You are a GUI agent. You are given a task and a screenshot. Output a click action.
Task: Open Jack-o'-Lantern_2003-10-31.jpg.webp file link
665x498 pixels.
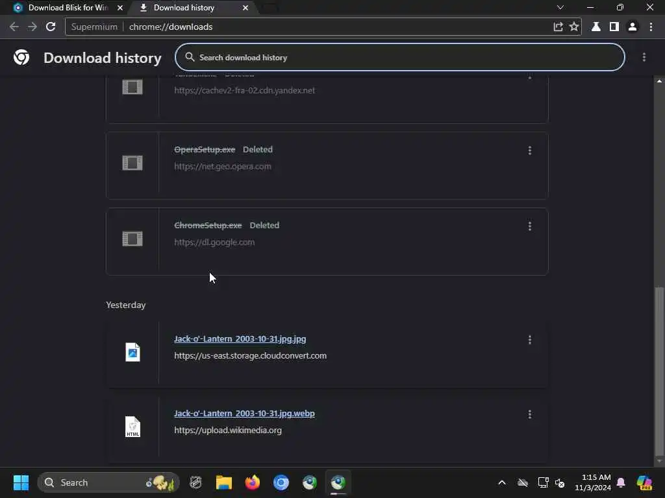pyautogui.click(x=244, y=413)
